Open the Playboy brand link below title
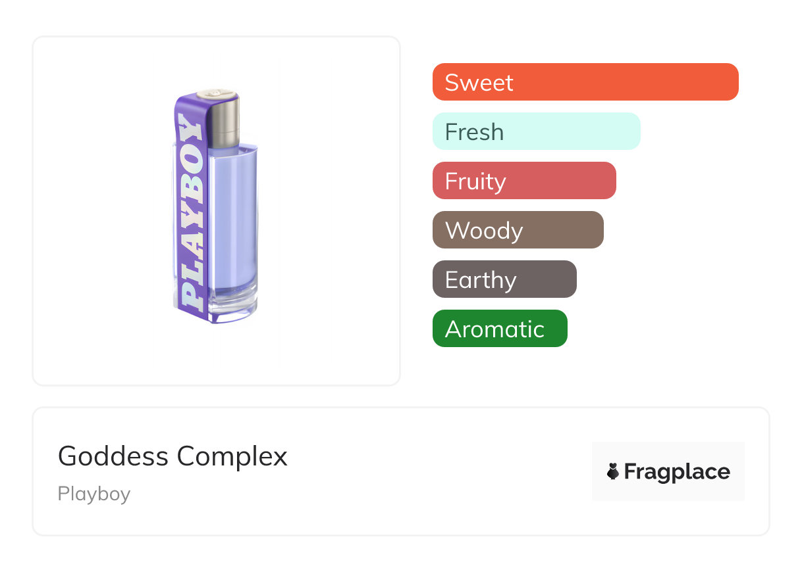 tap(94, 494)
